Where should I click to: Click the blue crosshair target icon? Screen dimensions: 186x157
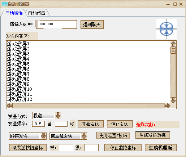click(166, 29)
